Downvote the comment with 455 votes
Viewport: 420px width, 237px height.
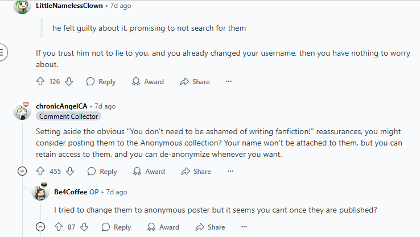click(x=70, y=171)
